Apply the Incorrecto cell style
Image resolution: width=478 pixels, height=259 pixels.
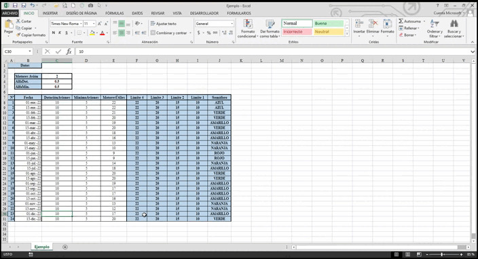297,32
